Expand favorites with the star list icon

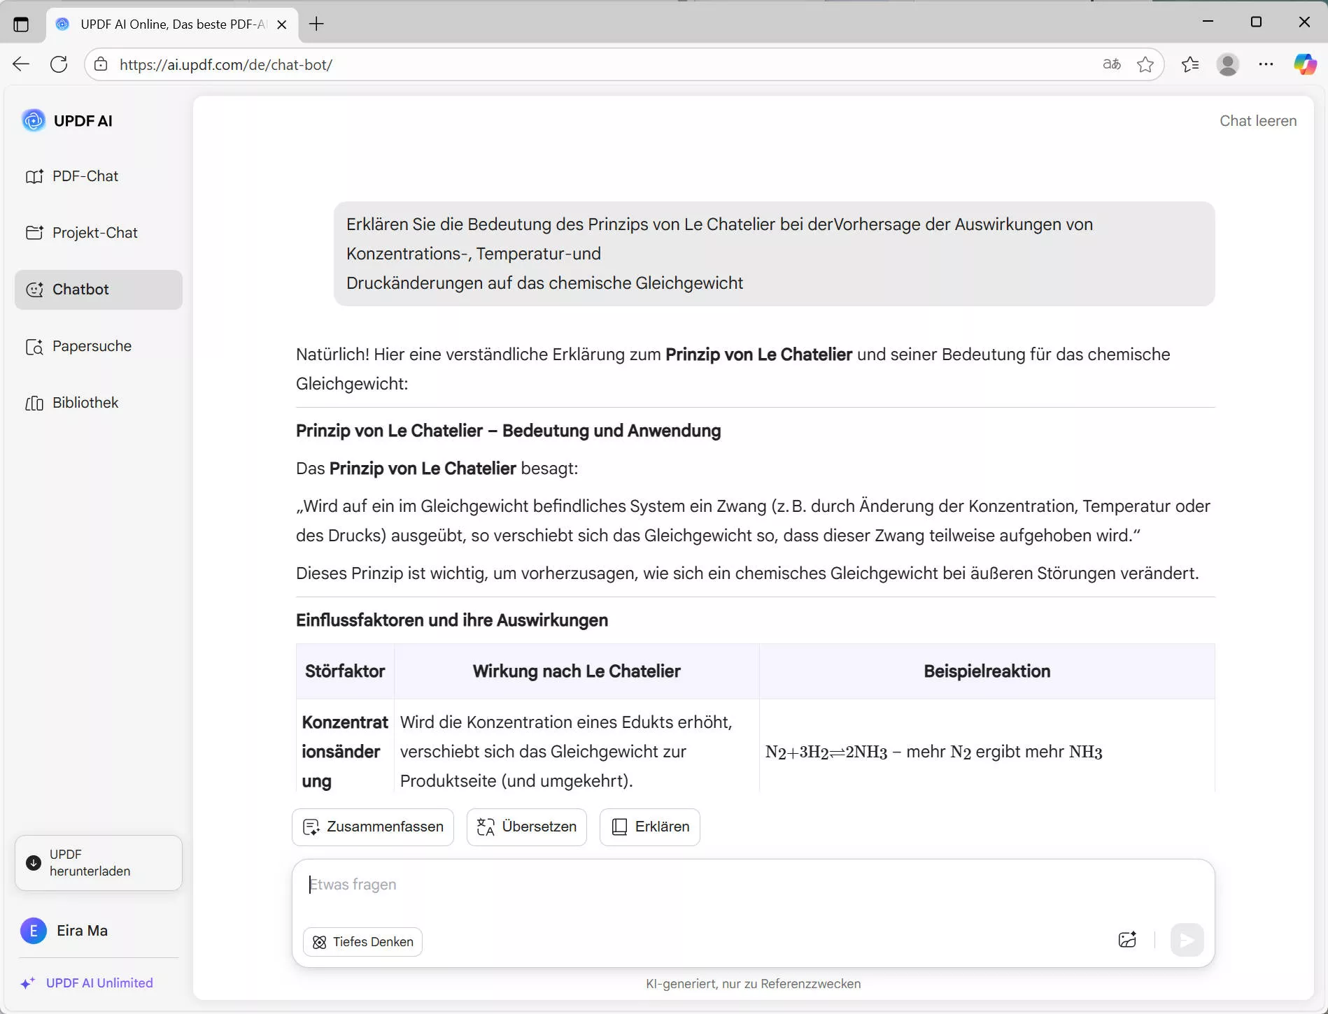coord(1190,64)
